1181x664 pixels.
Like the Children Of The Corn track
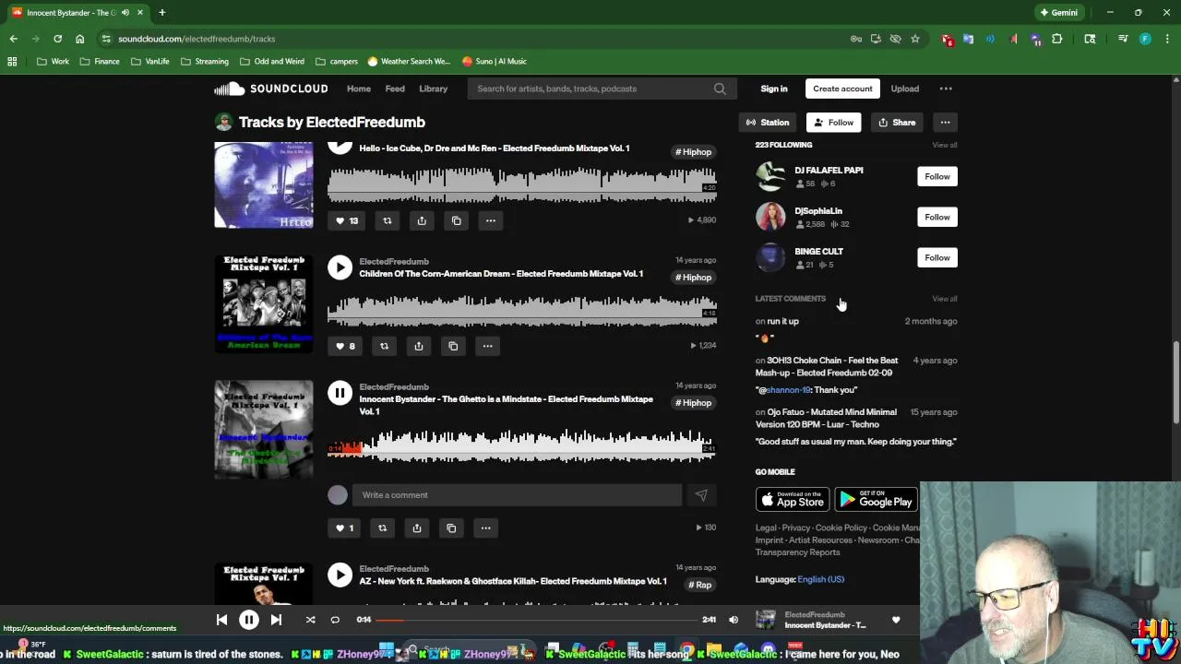point(344,346)
